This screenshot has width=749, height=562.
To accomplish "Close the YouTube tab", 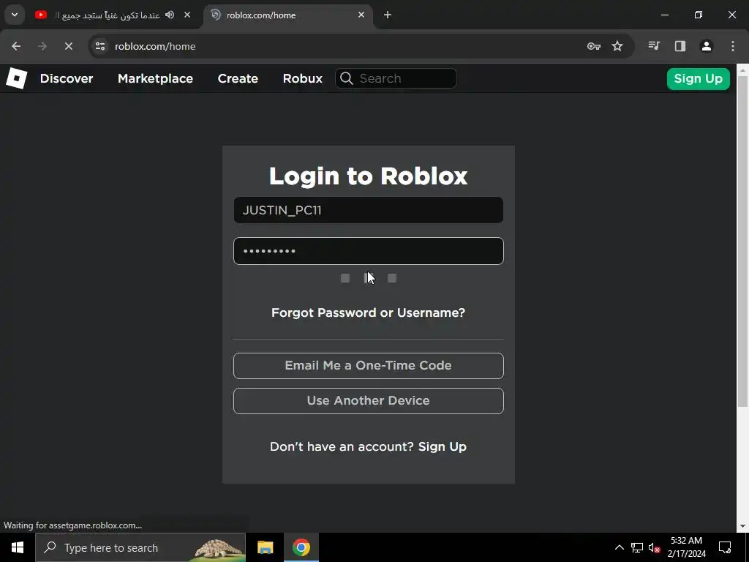I will (187, 15).
